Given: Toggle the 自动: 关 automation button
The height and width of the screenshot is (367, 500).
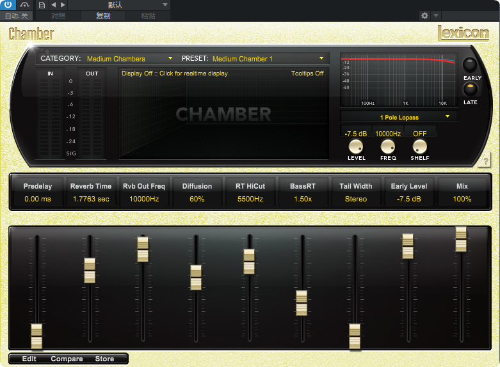Looking at the screenshot, I should [x=17, y=16].
